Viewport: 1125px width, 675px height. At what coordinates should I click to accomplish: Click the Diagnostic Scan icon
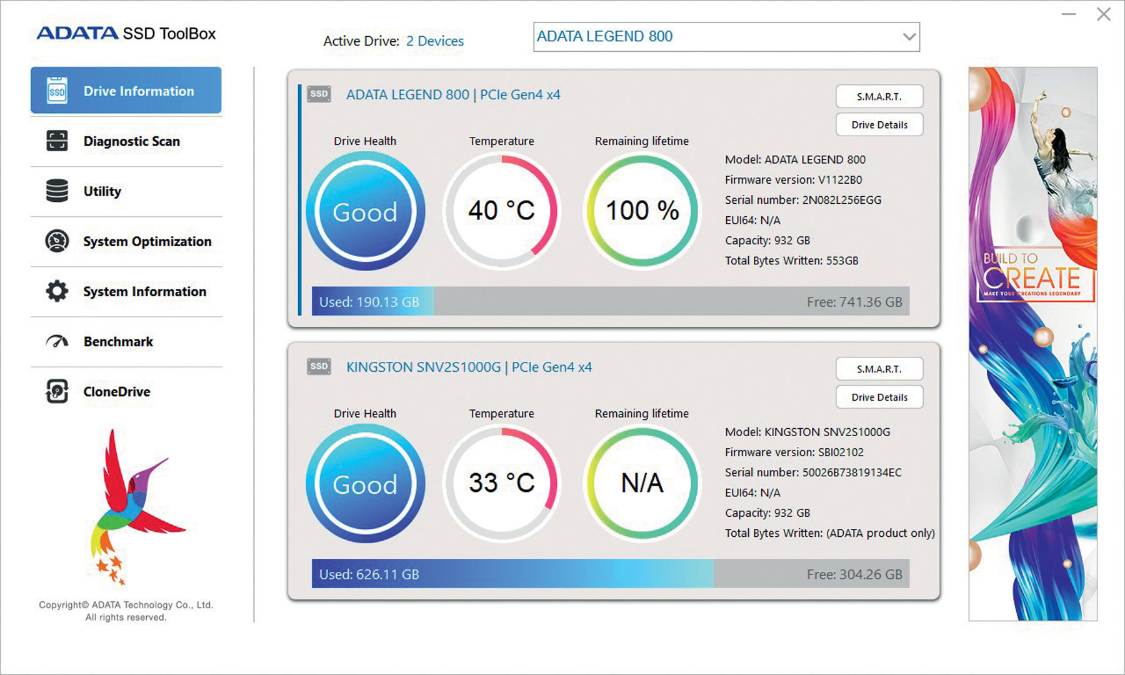tap(57, 141)
